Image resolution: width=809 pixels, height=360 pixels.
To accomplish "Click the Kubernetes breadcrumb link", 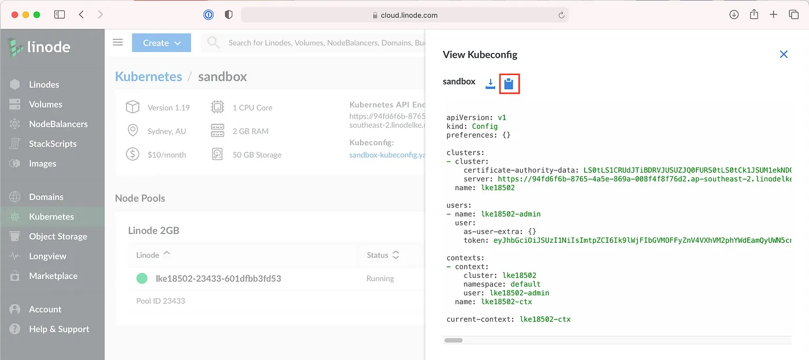I will coord(149,76).
